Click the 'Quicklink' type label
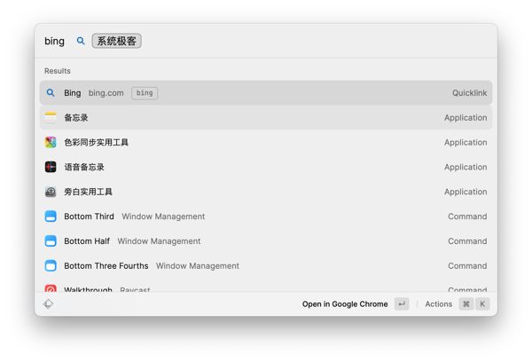This screenshot has height=362, width=532. [x=469, y=92]
